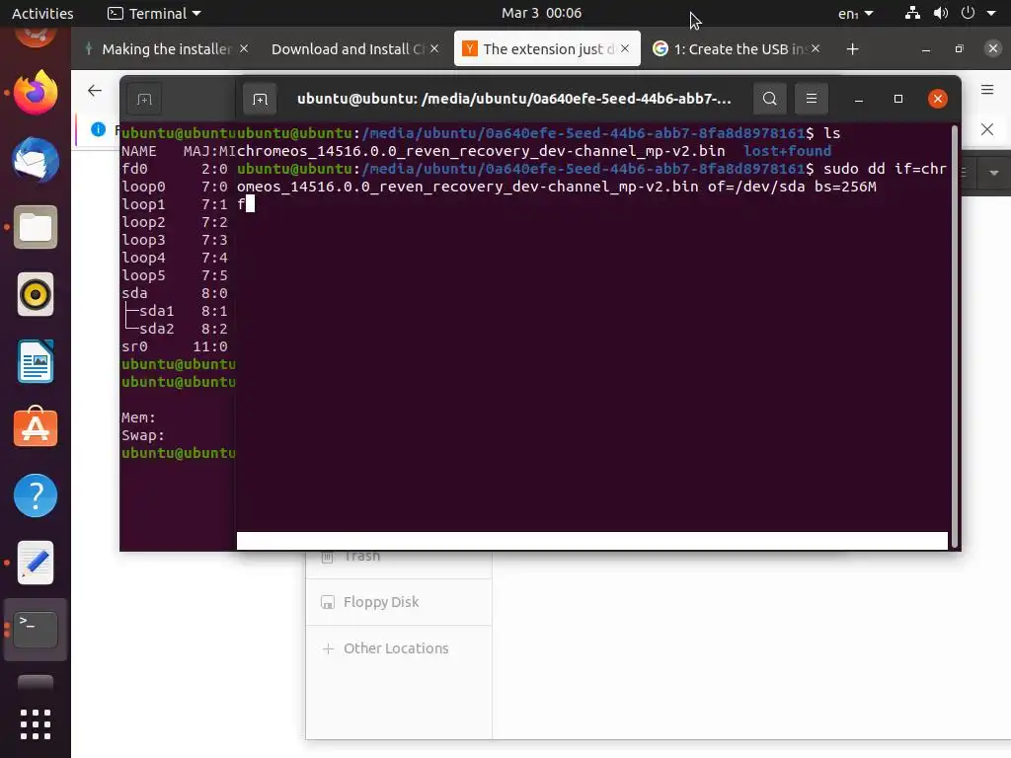Viewport: 1011px width, 758px height.
Task: Open a new browser tab with the plus button
Action: pos(852,49)
